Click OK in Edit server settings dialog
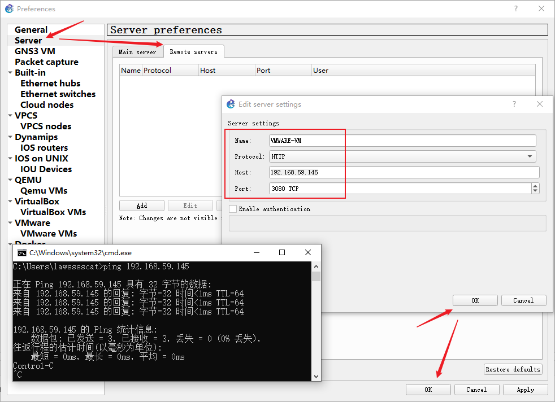Screen dimensions: 555x402 [x=475, y=300]
